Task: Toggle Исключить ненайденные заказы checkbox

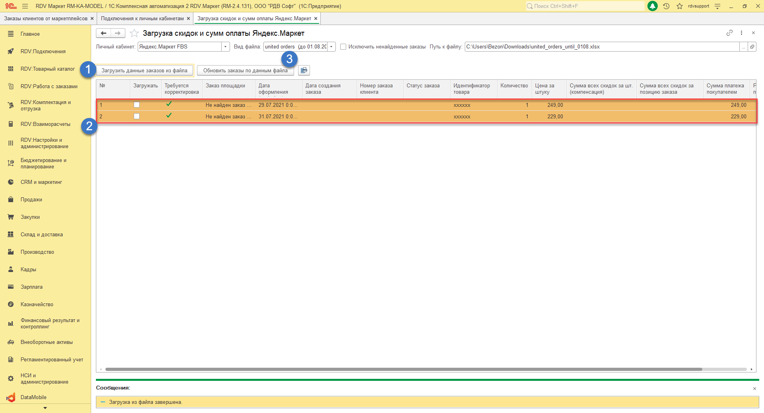Action: 343,47
